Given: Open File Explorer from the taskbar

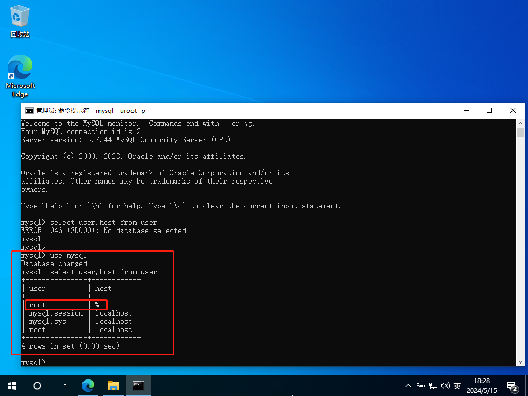Looking at the screenshot, I should pyautogui.click(x=113, y=385).
